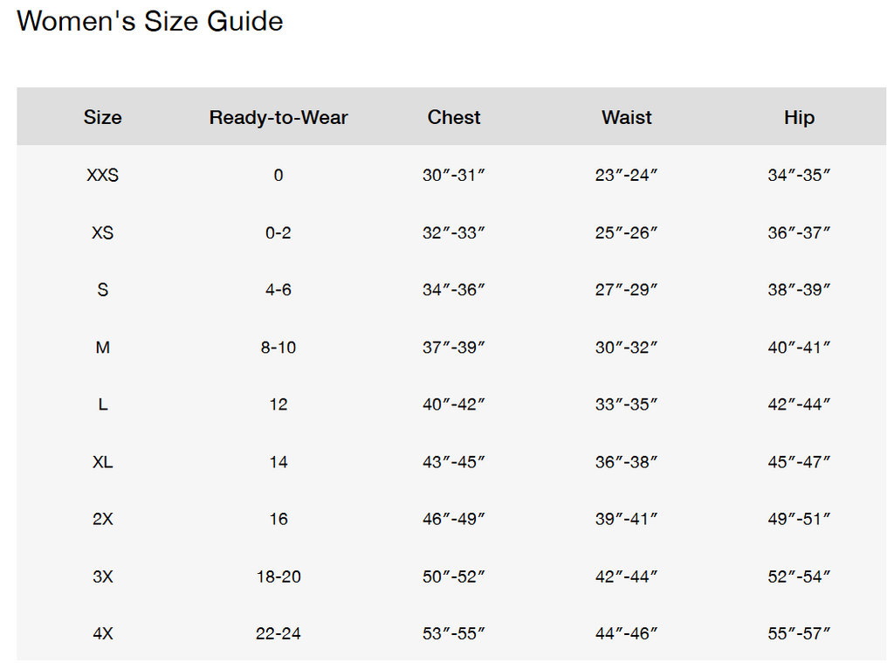
Task: Click the 2X size row label
Action: 103,519
